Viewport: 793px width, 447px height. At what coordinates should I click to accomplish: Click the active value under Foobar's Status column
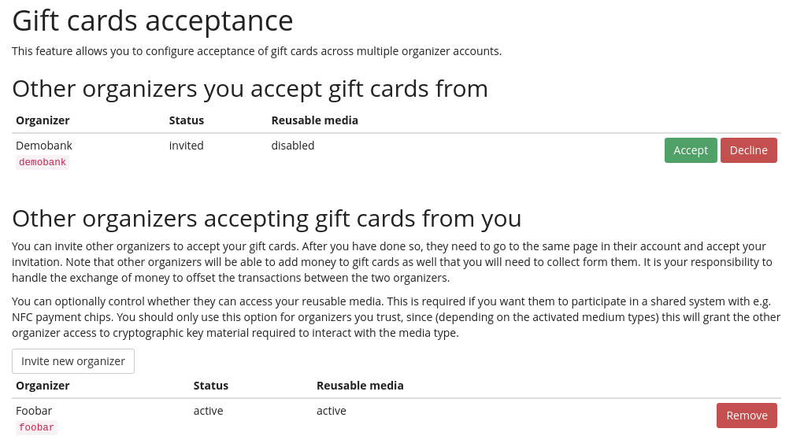point(209,411)
